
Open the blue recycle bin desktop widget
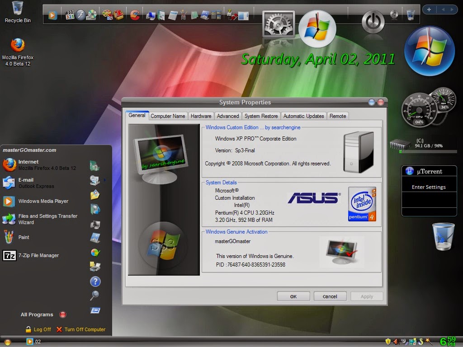click(443, 237)
